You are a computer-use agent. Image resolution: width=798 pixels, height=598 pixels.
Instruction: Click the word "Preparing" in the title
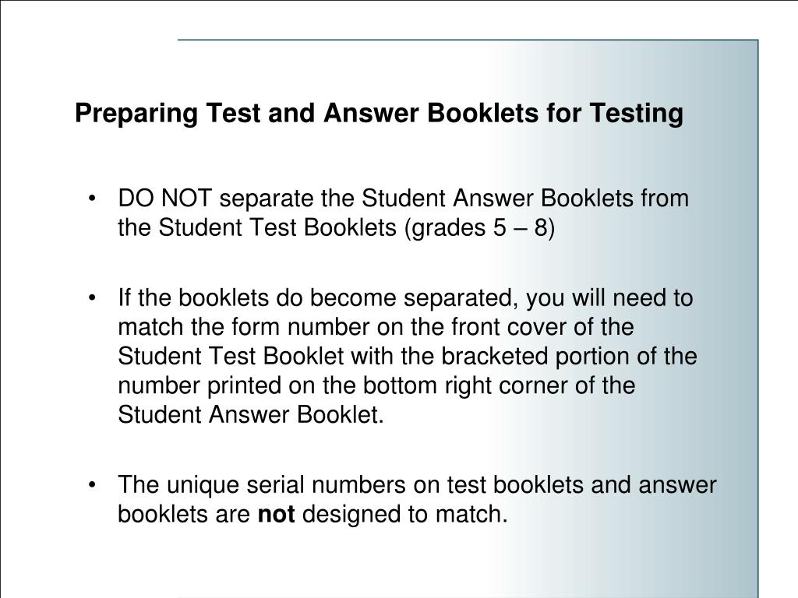point(136,114)
